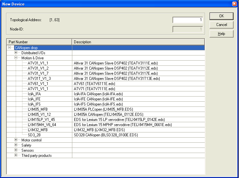Click description 'LXM05A PLCopen (LXM05_MFB.EDS)'
239x178 pixels.
103,109
